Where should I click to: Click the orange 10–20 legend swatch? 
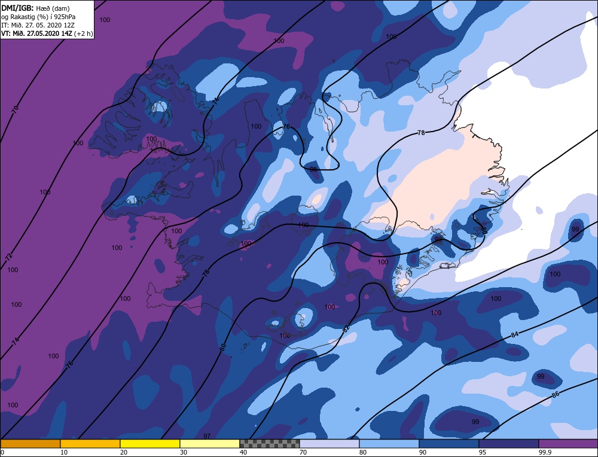coord(90,443)
